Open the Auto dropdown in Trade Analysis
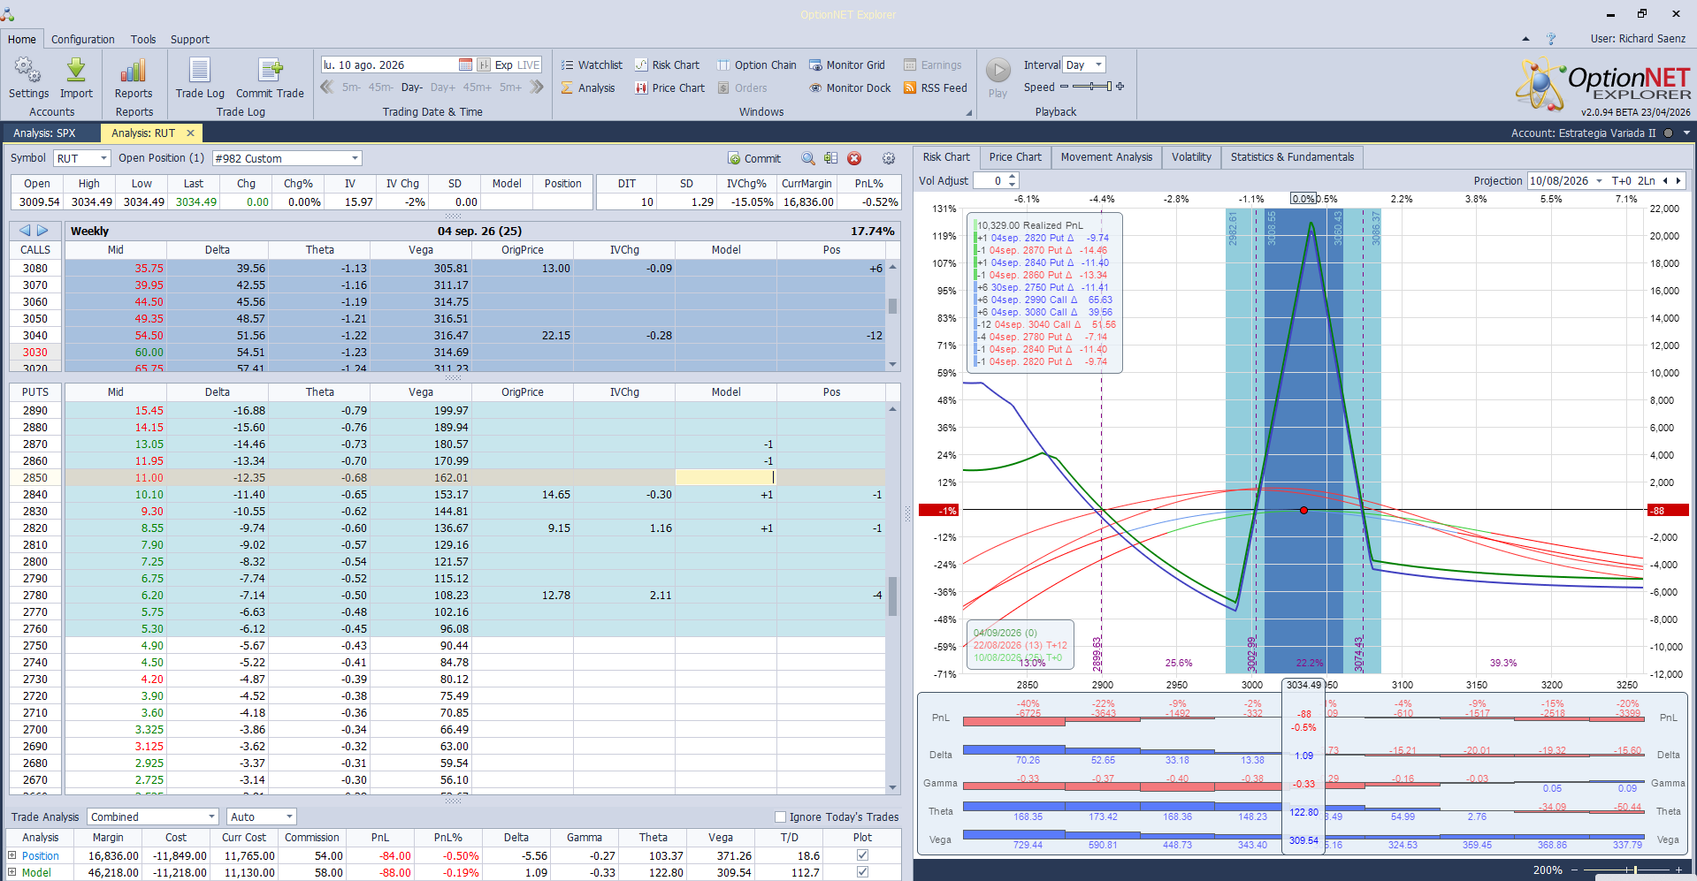Image resolution: width=1697 pixels, height=881 pixels. 289,816
